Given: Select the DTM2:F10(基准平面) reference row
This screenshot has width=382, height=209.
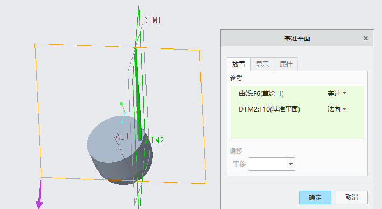Looking at the screenshot, I should pos(297,109).
